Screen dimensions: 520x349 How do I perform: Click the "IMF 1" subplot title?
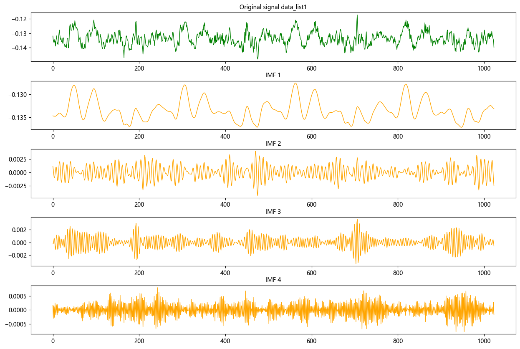(x=273, y=75)
